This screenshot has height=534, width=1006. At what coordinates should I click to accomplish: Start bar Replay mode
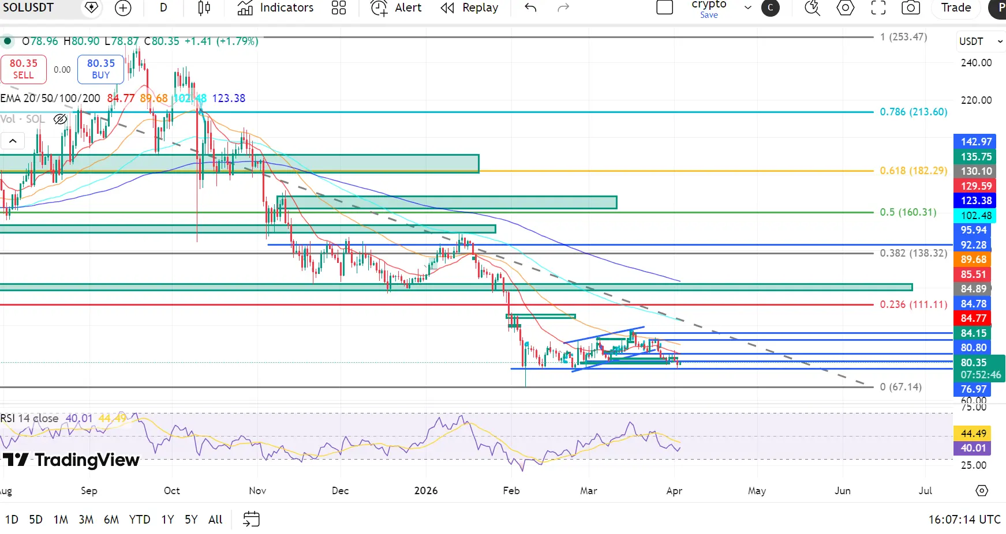coord(469,8)
